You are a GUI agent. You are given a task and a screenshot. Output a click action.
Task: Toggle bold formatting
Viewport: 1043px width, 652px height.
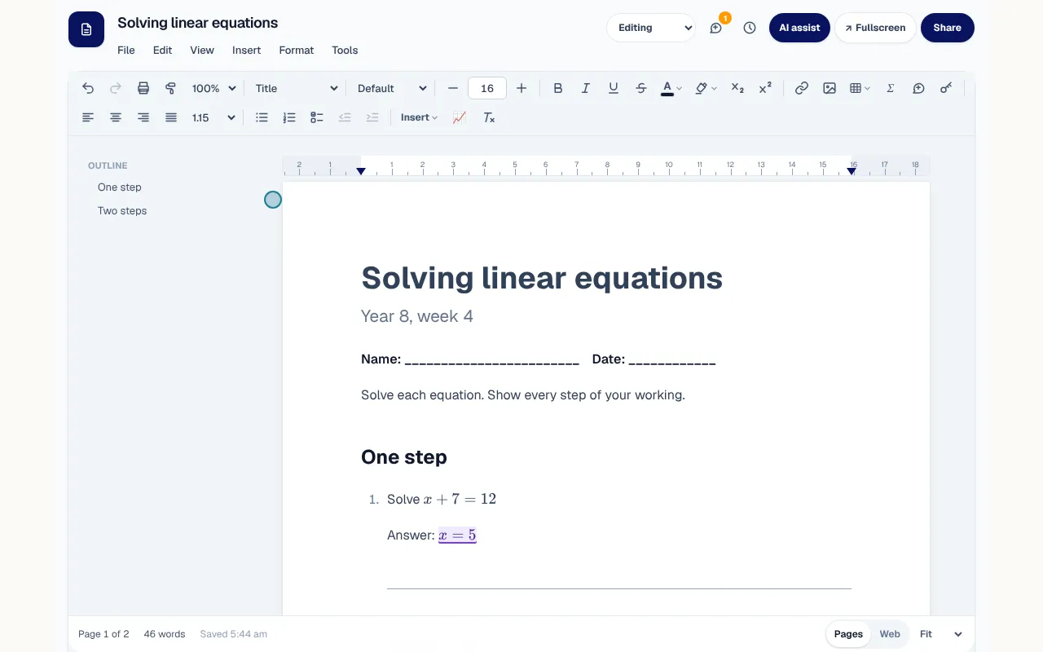558,88
